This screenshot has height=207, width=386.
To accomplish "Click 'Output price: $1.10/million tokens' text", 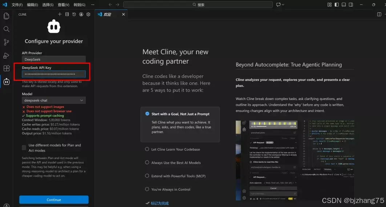I will (x=47, y=133).
